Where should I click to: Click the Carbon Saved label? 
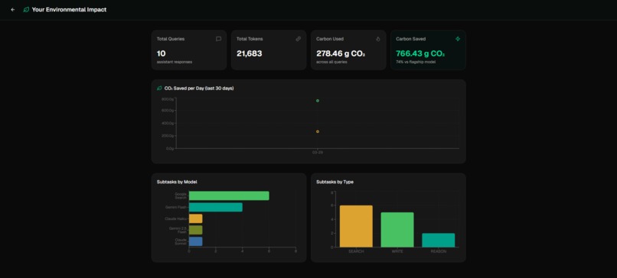click(410, 39)
